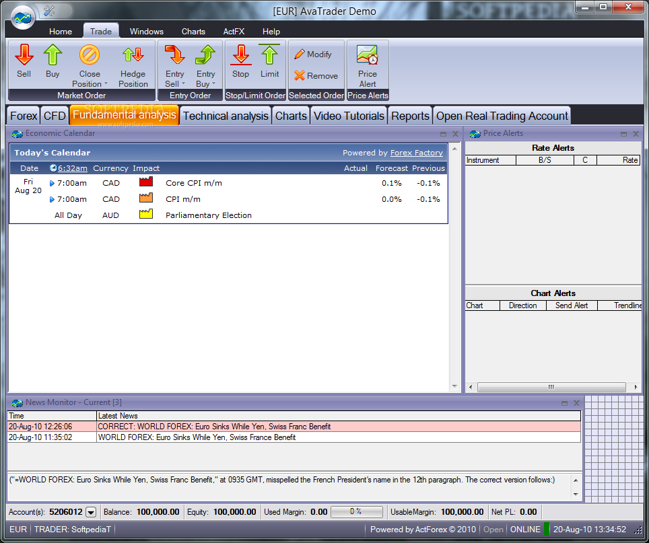This screenshot has height=543, width=649.
Task: Click the Time column header in News Monitor
Action: [x=52, y=416]
